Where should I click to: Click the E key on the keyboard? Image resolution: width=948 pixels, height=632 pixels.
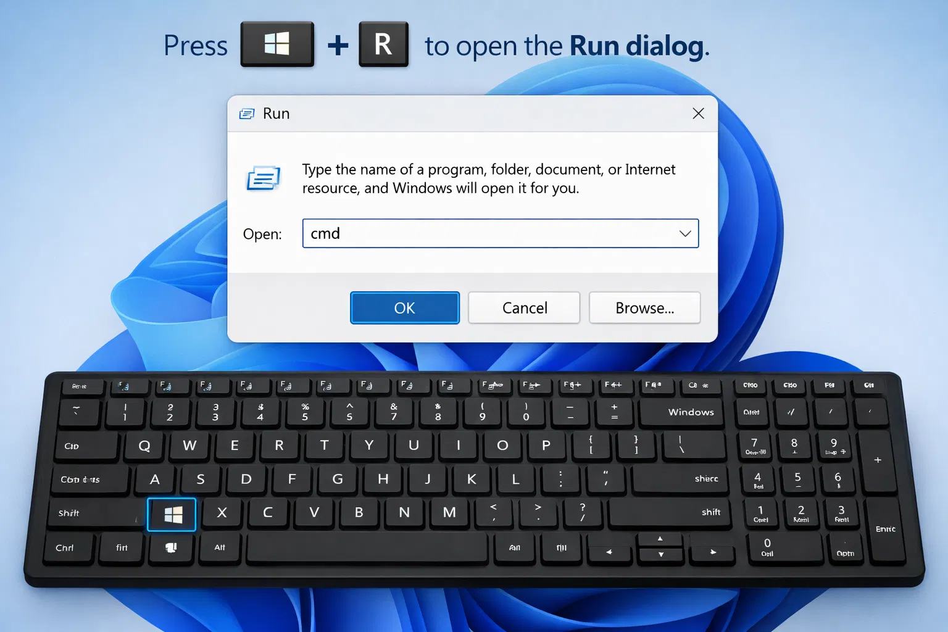[235, 446]
